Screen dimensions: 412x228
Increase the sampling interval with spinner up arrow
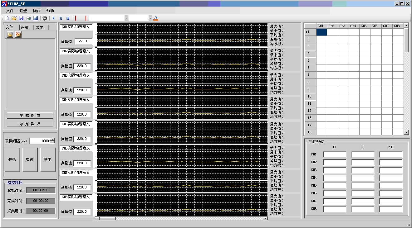pyautogui.click(x=52, y=140)
